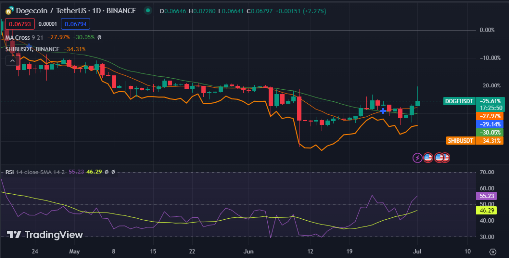
Task: Click the Dogecoin coin logo icon
Action: tap(10, 11)
